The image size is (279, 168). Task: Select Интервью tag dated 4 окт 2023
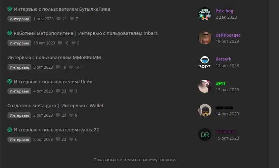point(19,91)
